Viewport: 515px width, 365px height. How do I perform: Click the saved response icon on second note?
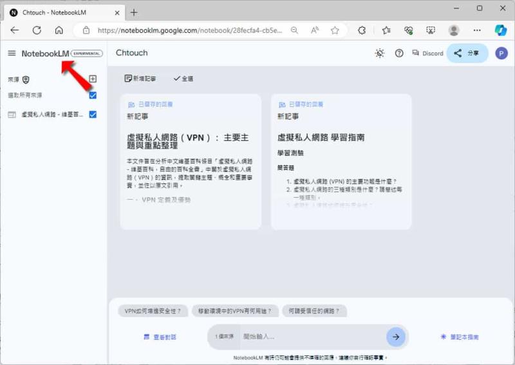click(x=282, y=104)
